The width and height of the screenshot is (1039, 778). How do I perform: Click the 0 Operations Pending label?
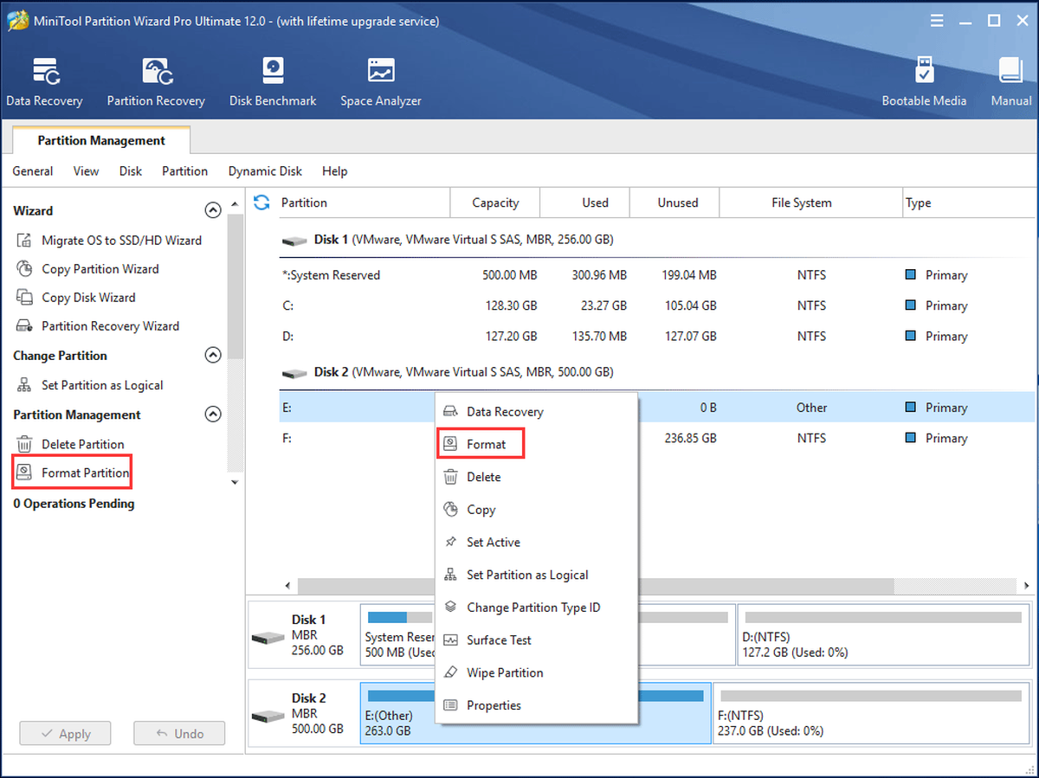click(x=74, y=504)
